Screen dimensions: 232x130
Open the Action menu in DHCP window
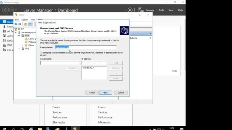pyautogui.click(x=24, y=19)
